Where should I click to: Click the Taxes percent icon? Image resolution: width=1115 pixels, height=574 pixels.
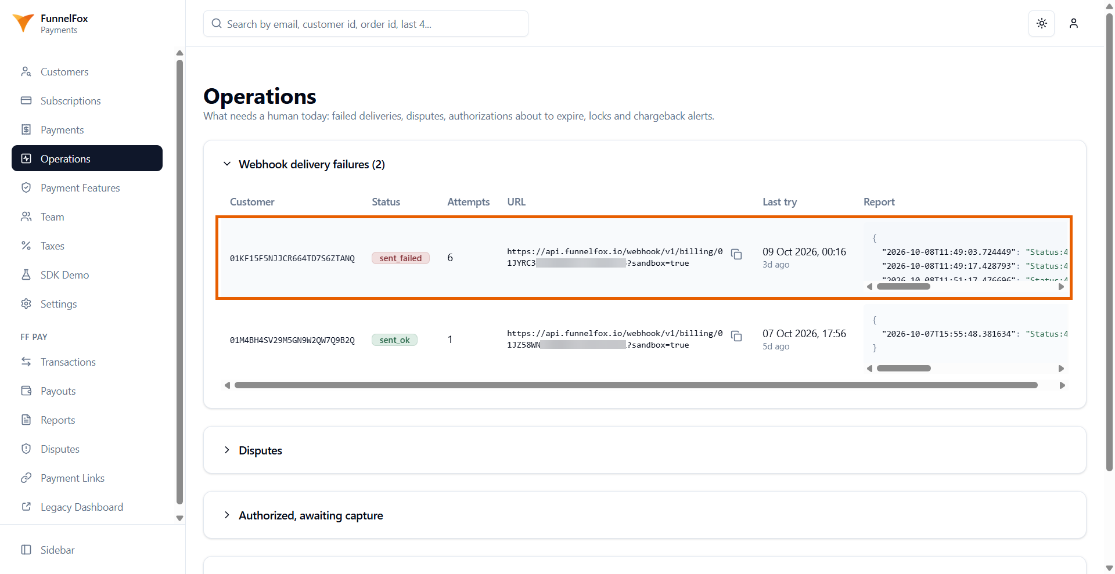[x=26, y=246]
